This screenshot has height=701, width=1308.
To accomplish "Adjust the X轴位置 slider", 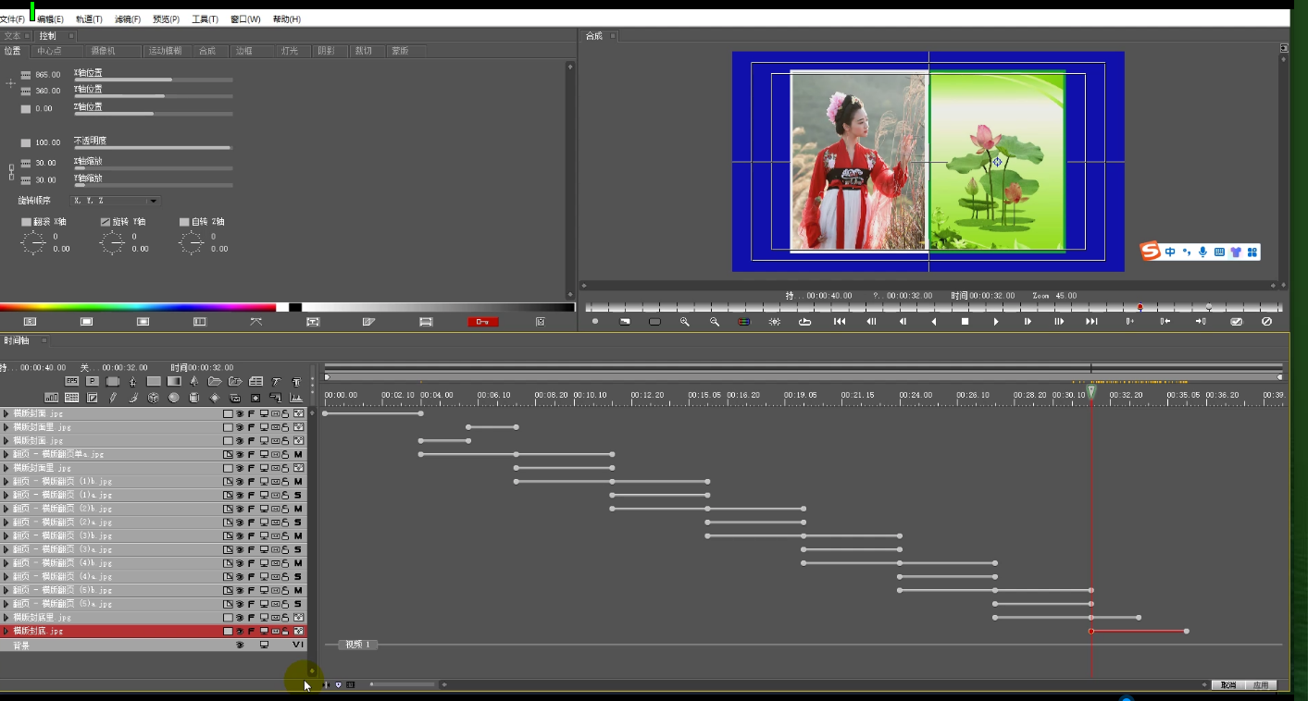I will click(x=153, y=80).
